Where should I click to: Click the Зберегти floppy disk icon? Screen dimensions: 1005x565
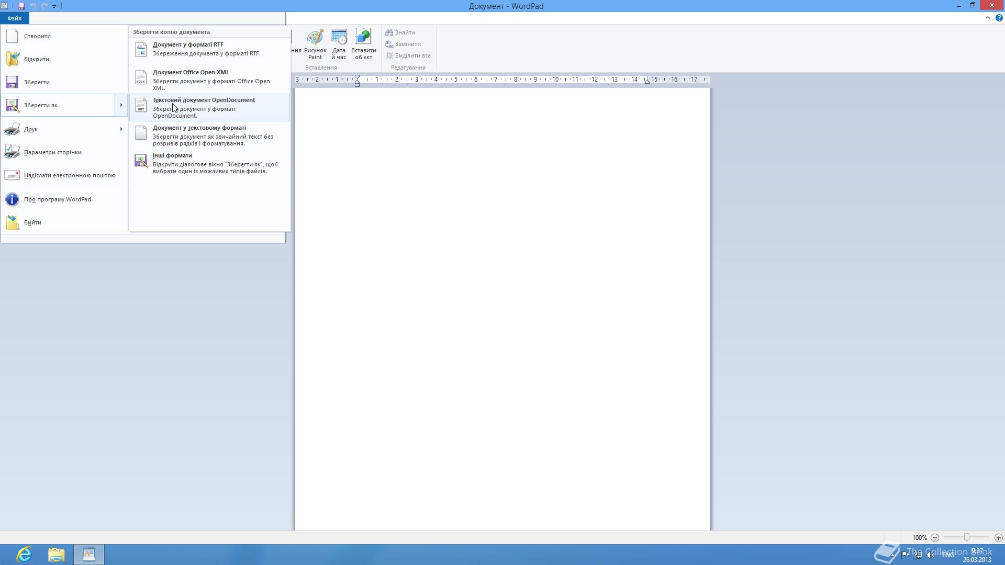click(x=12, y=82)
